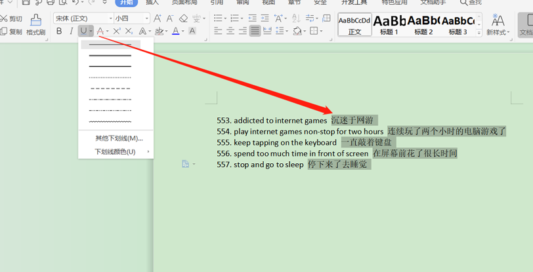
Task: Select the dashed underline style
Action: tap(110, 88)
